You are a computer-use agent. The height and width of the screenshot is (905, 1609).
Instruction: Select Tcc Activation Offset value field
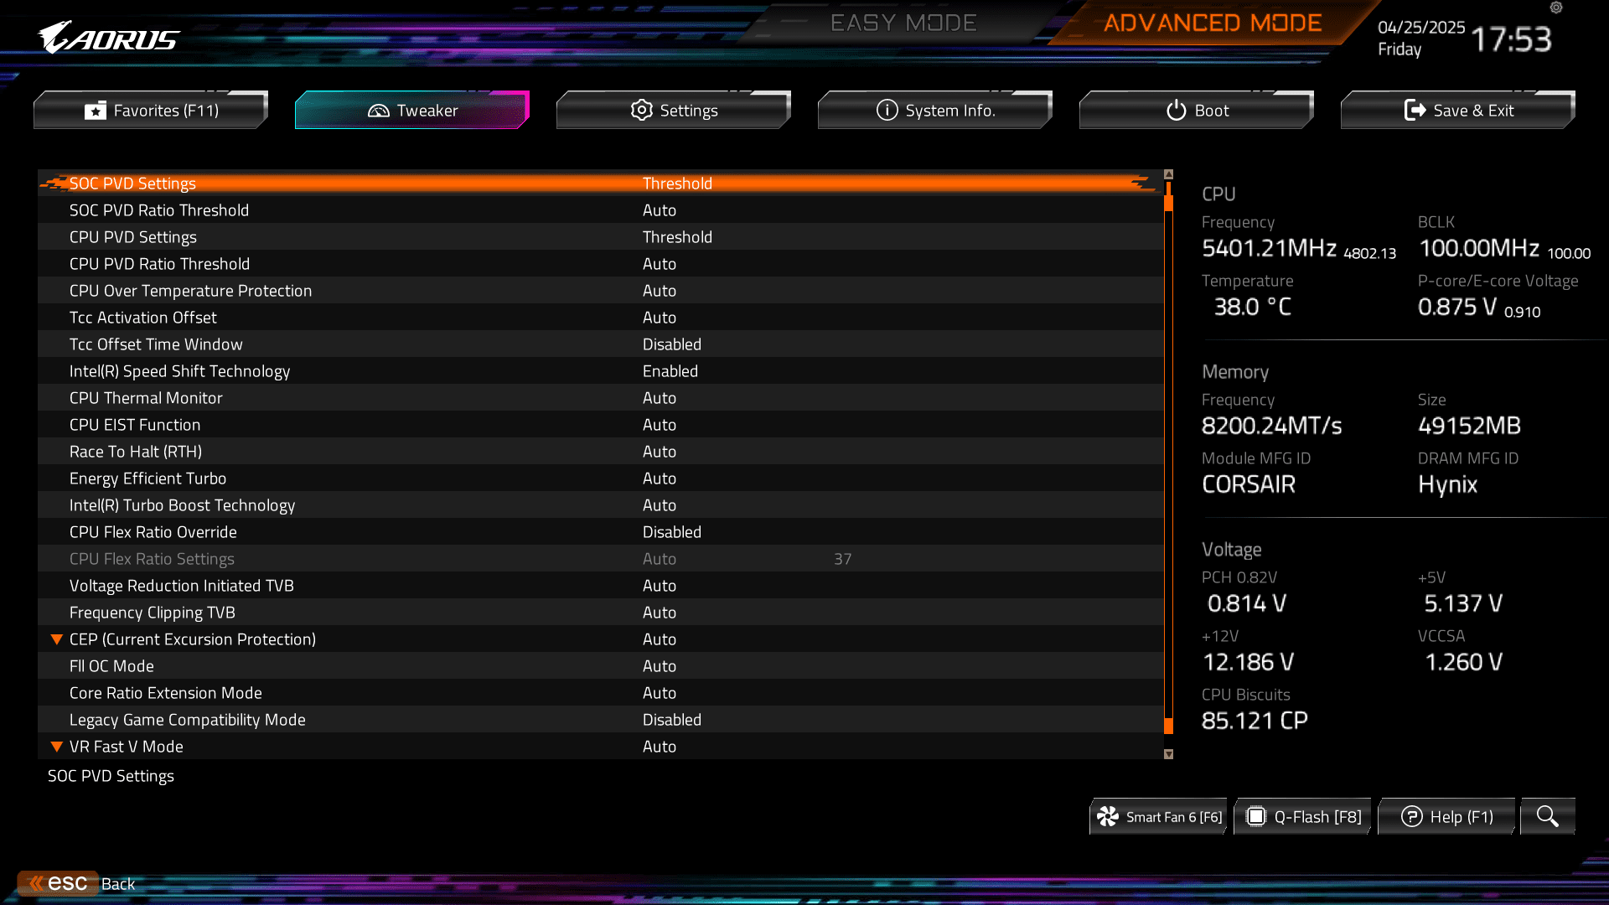[659, 318]
